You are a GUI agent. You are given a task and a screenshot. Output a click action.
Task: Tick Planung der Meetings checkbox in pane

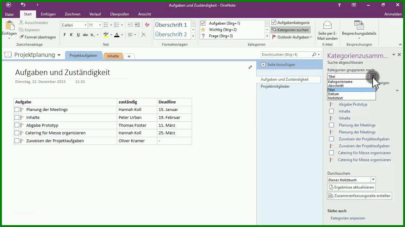(331, 125)
